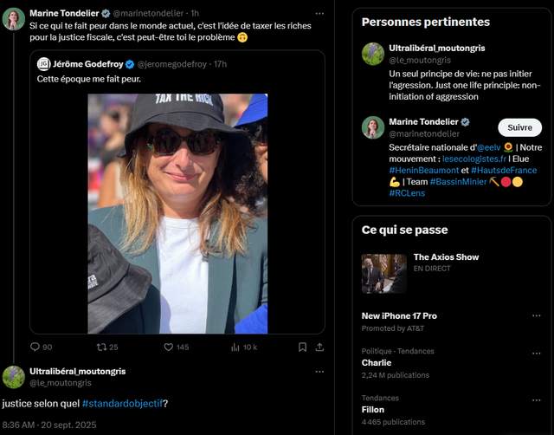Bookmark the Marine Tondelier tweet
This screenshot has width=554, height=435.
[302, 347]
